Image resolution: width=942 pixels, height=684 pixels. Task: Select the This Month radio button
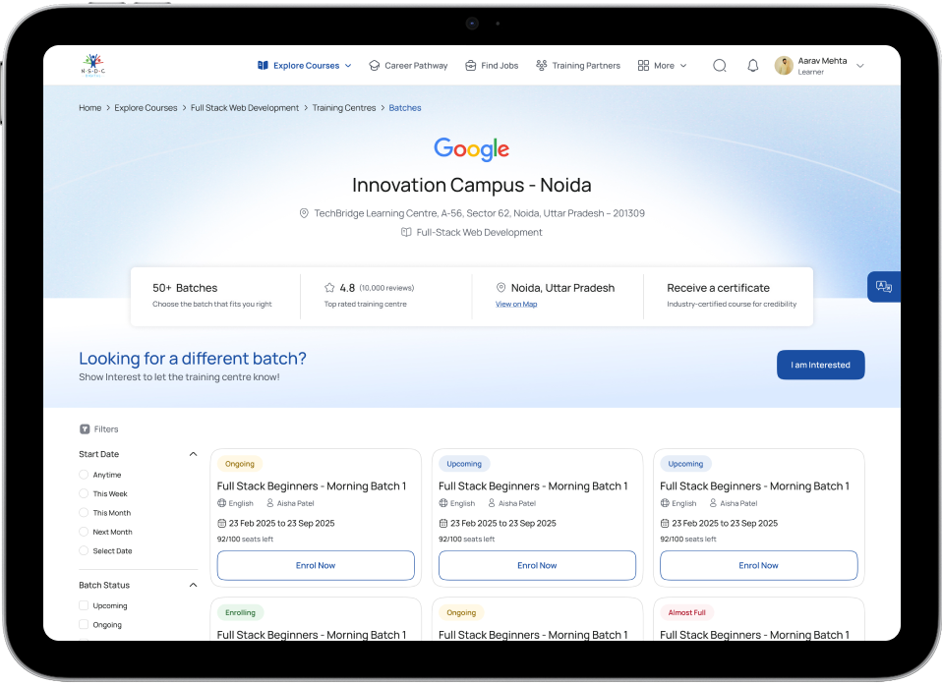click(x=84, y=513)
